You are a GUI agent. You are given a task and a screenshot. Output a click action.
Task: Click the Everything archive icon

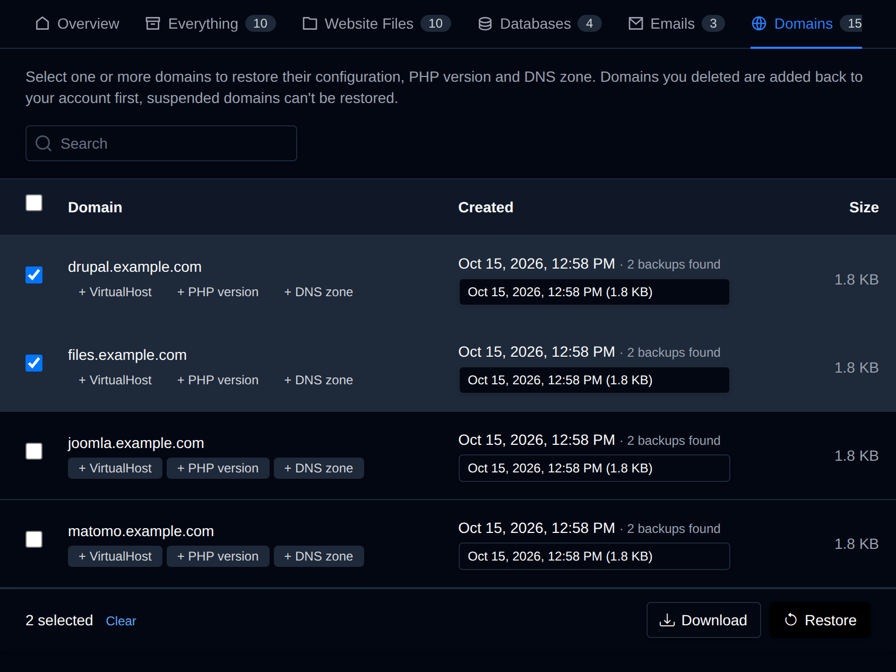(153, 23)
